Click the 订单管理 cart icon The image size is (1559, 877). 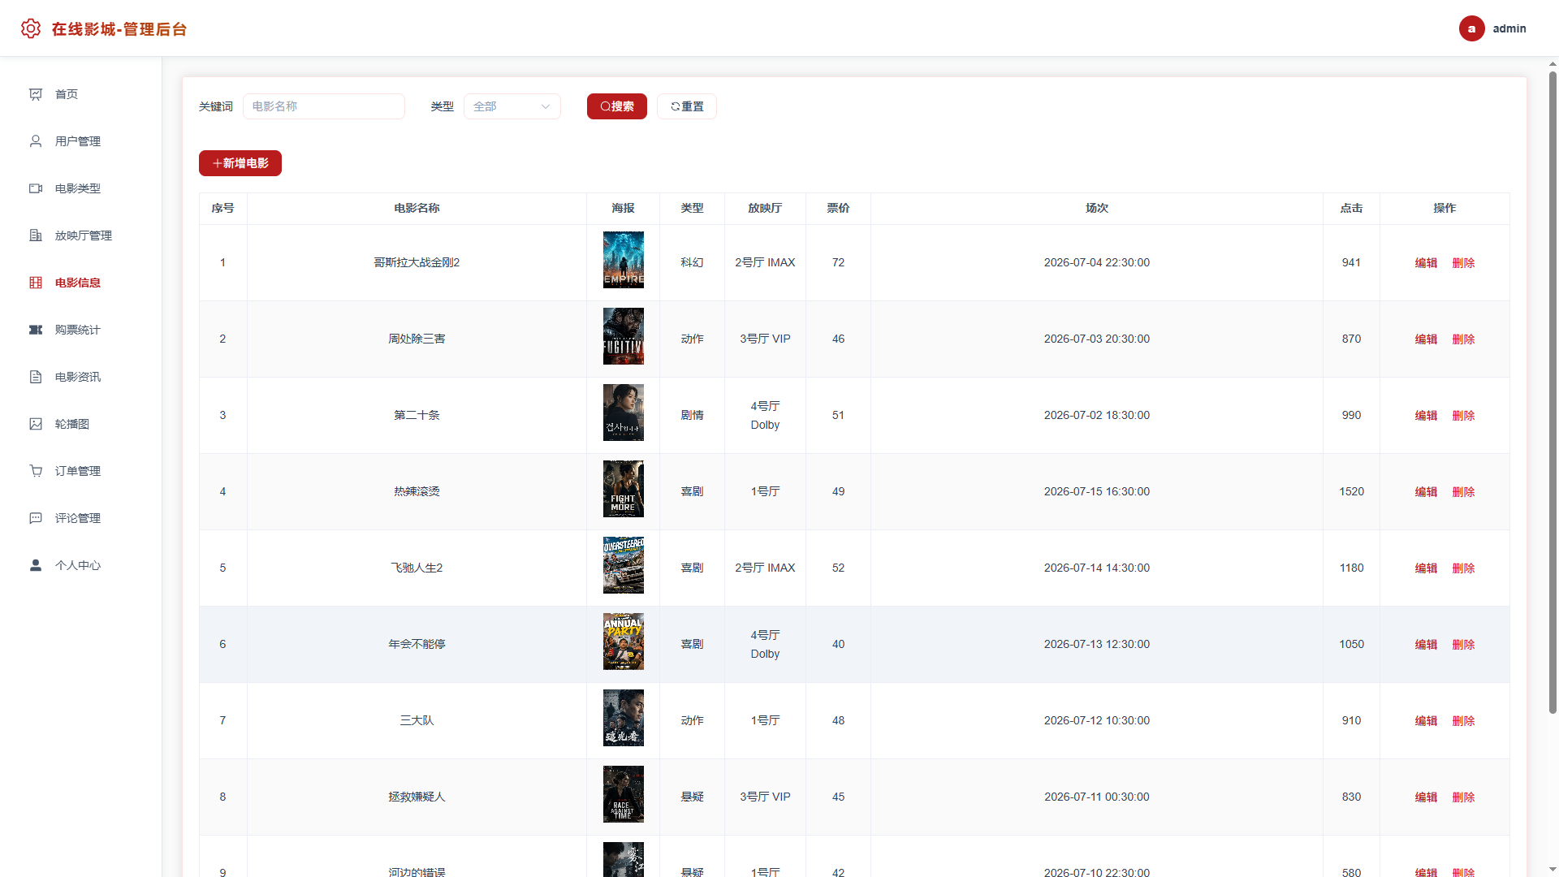point(36,471)
